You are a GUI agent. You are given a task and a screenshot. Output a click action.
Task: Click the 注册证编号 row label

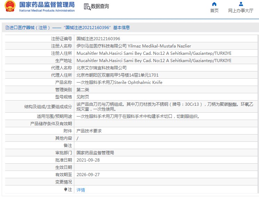click(x=61, y=39)
